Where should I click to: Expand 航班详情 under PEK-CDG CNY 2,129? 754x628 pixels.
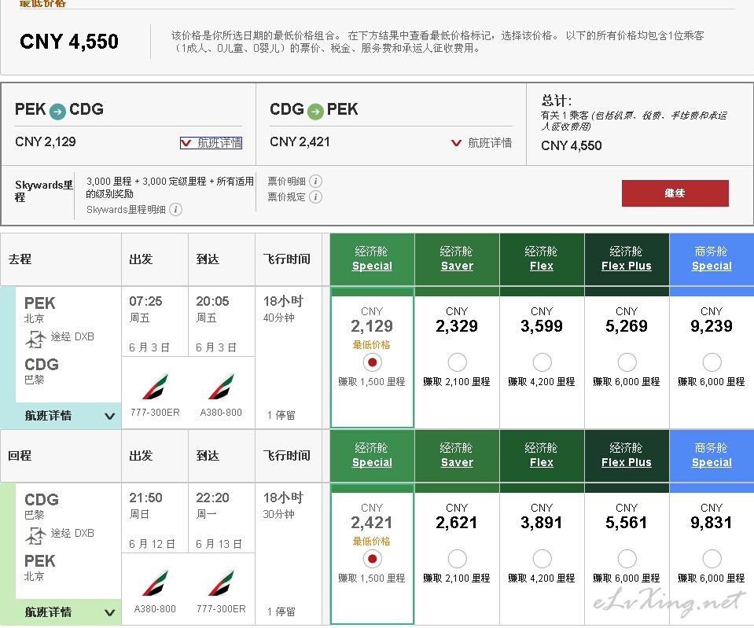211,143
